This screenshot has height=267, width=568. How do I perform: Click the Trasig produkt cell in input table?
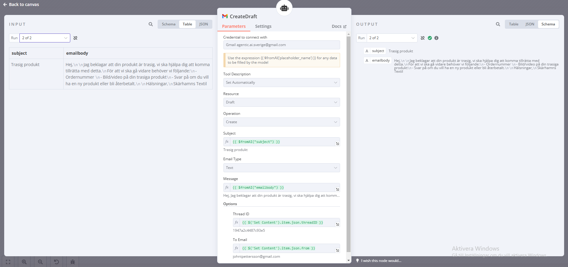click(36, 74)
